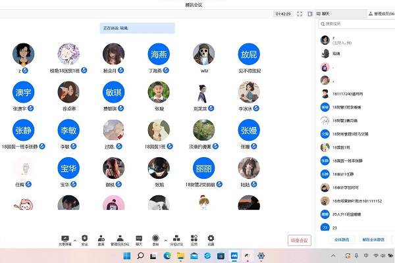The image size is (395, 263).
Task: Expand the arrow next to Share Screen
Action: pyautogui.click(x=74, y=239)
